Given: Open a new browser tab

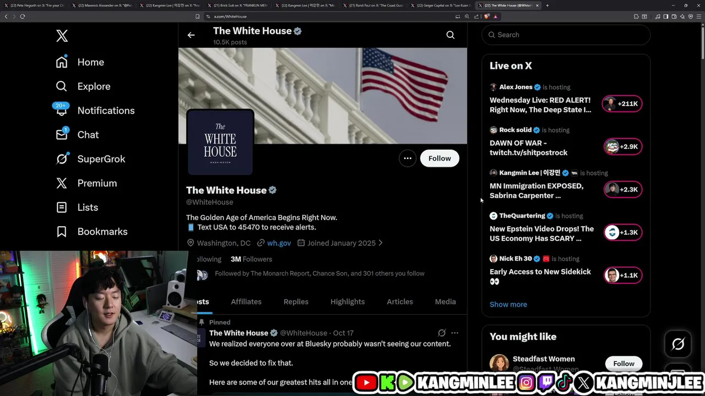Looking at the screenshot, I should 547,5.
